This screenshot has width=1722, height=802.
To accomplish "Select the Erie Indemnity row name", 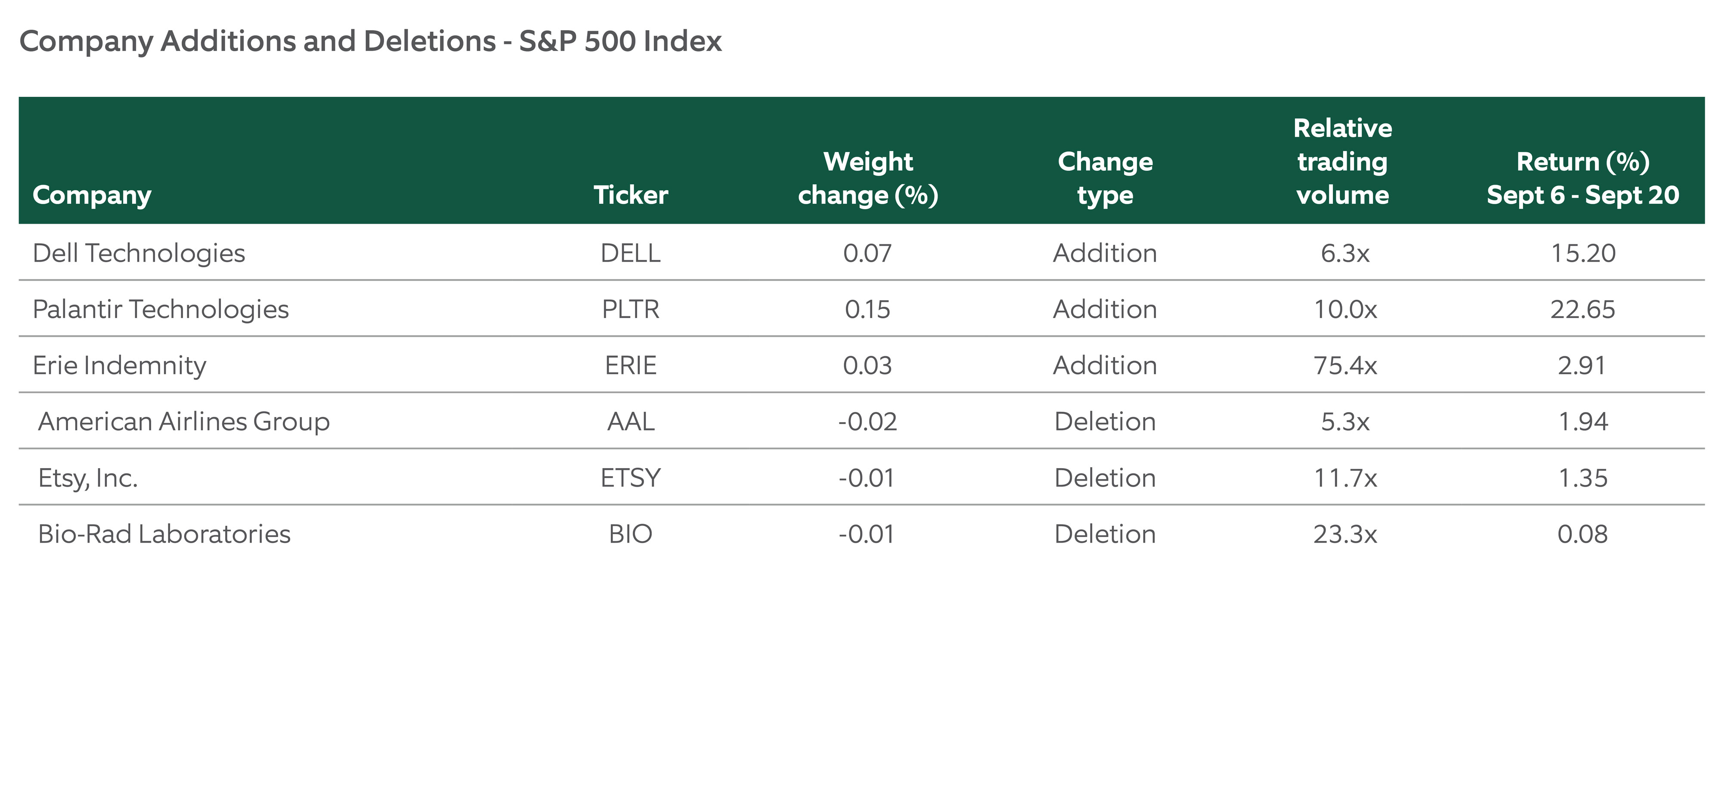I will click(120, 366).
